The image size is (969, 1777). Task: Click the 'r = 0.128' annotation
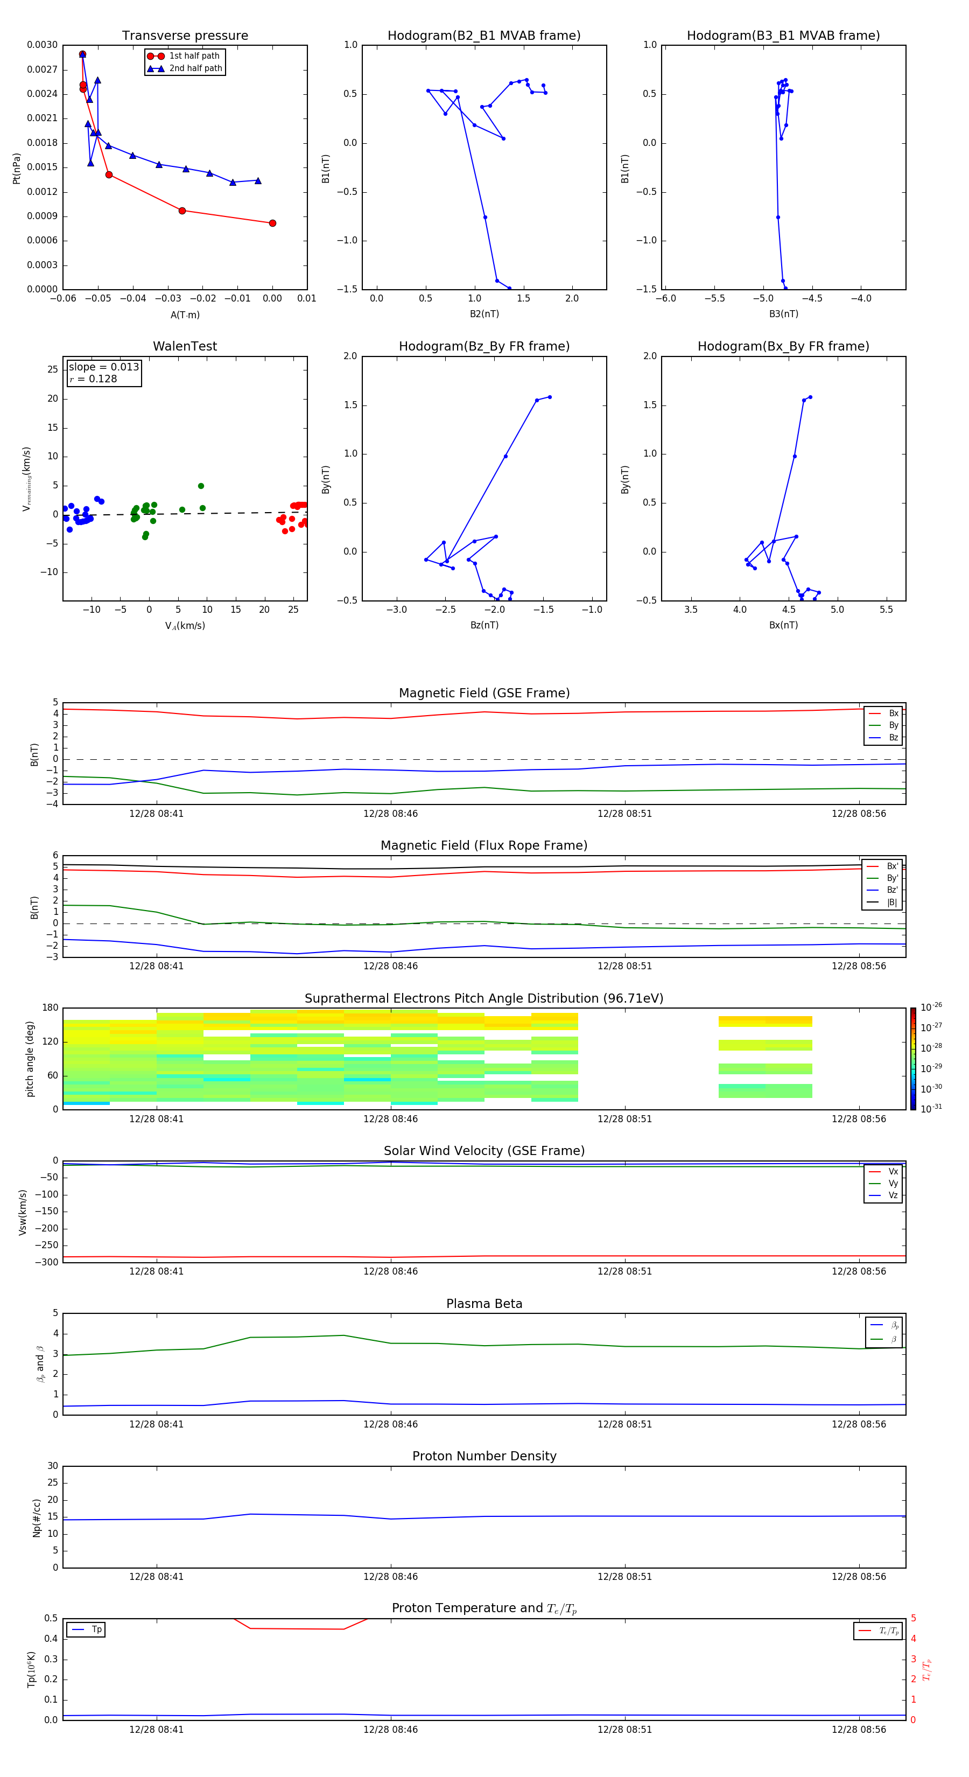coord(93,379)
